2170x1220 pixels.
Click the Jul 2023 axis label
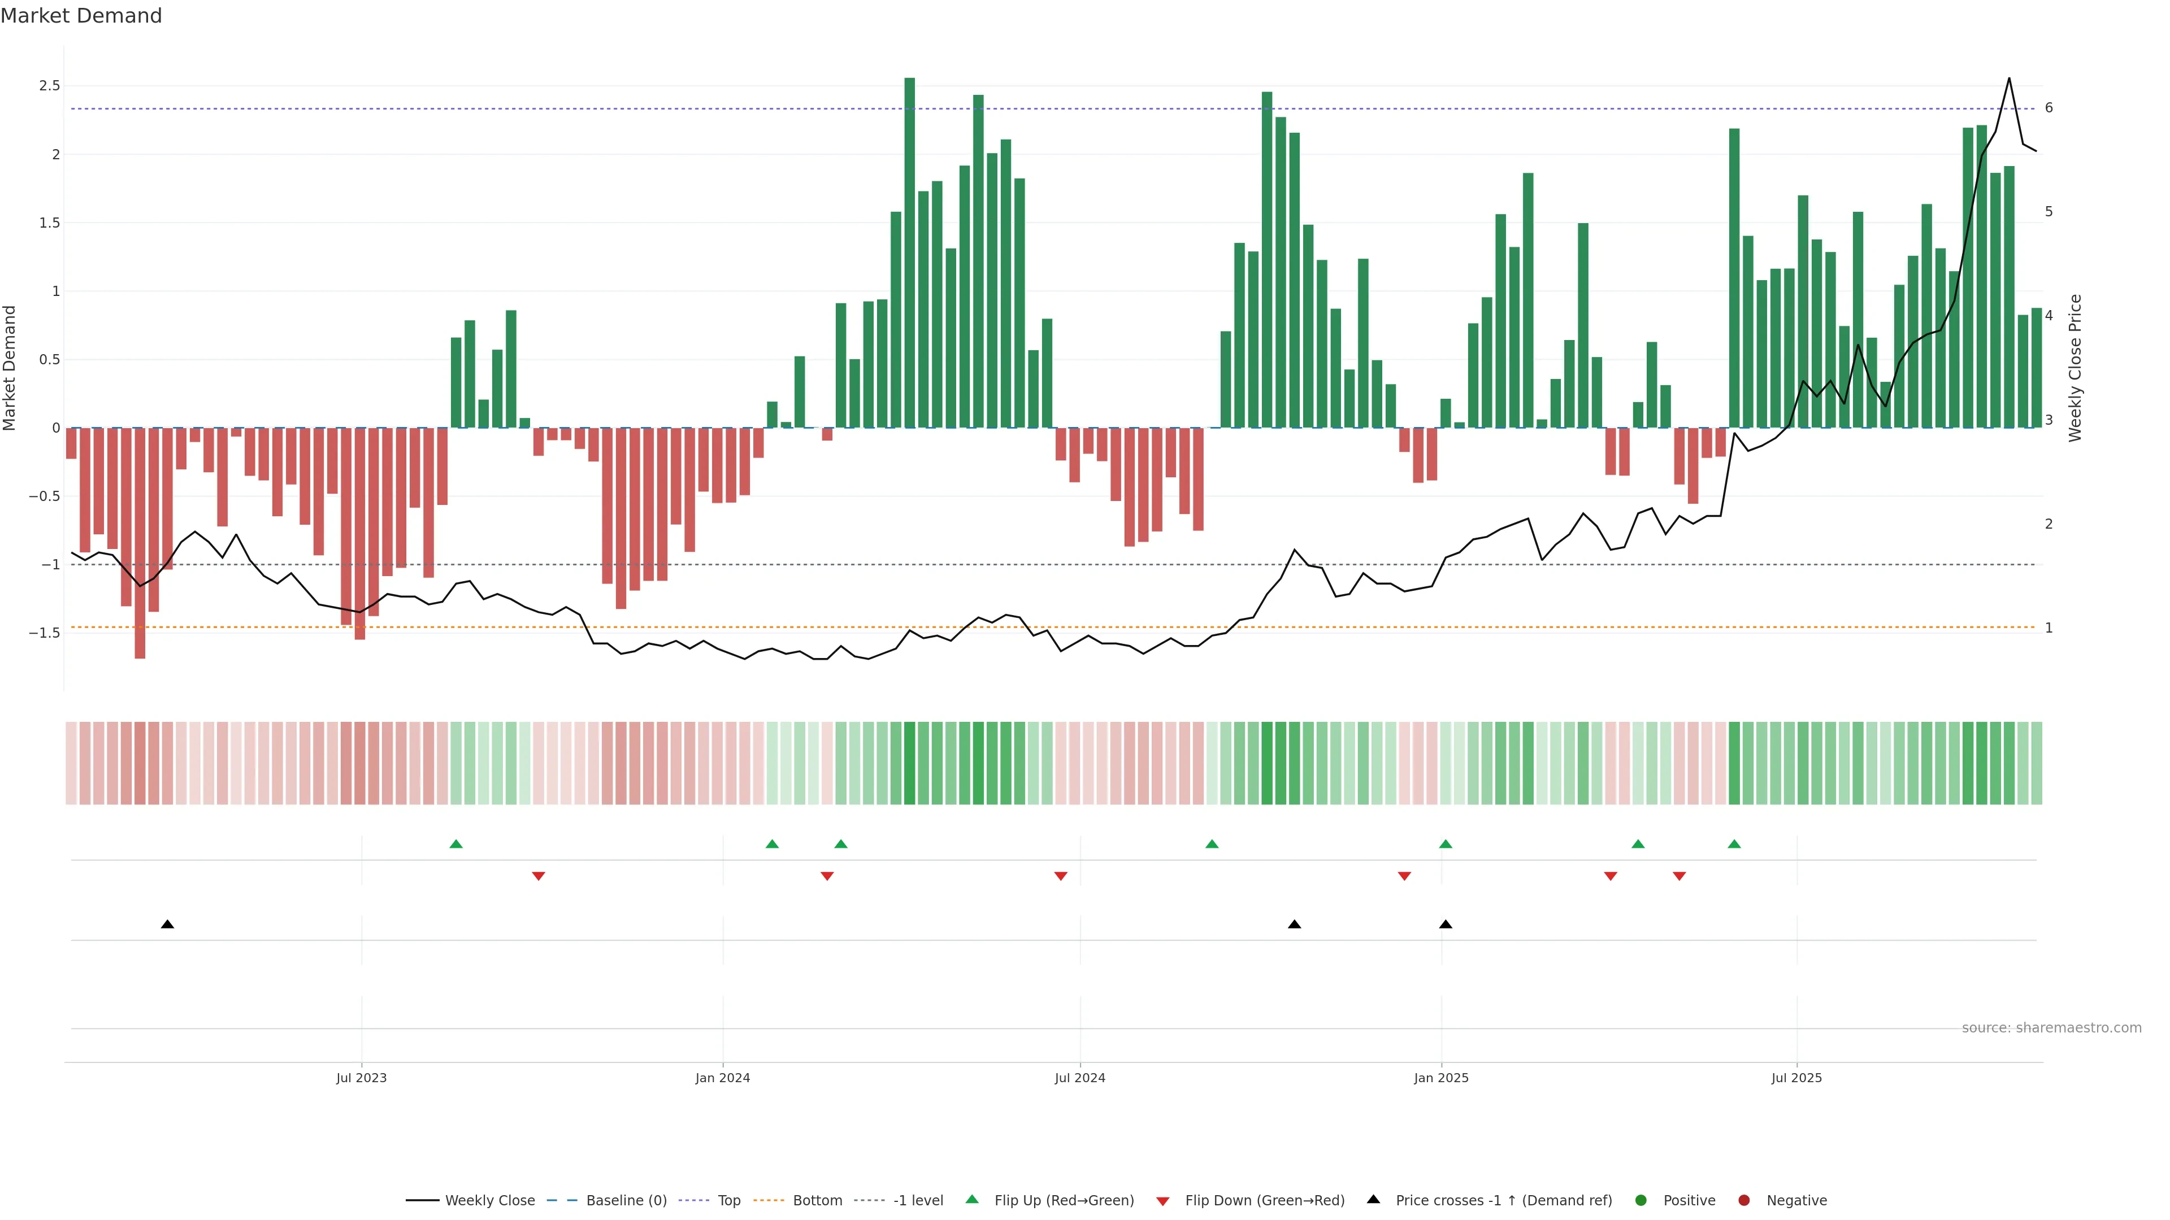pyautogui.click(x=362, y=1078)
